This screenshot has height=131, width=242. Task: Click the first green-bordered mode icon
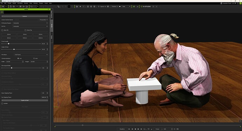pyautogui.click(x=3, y=6)
